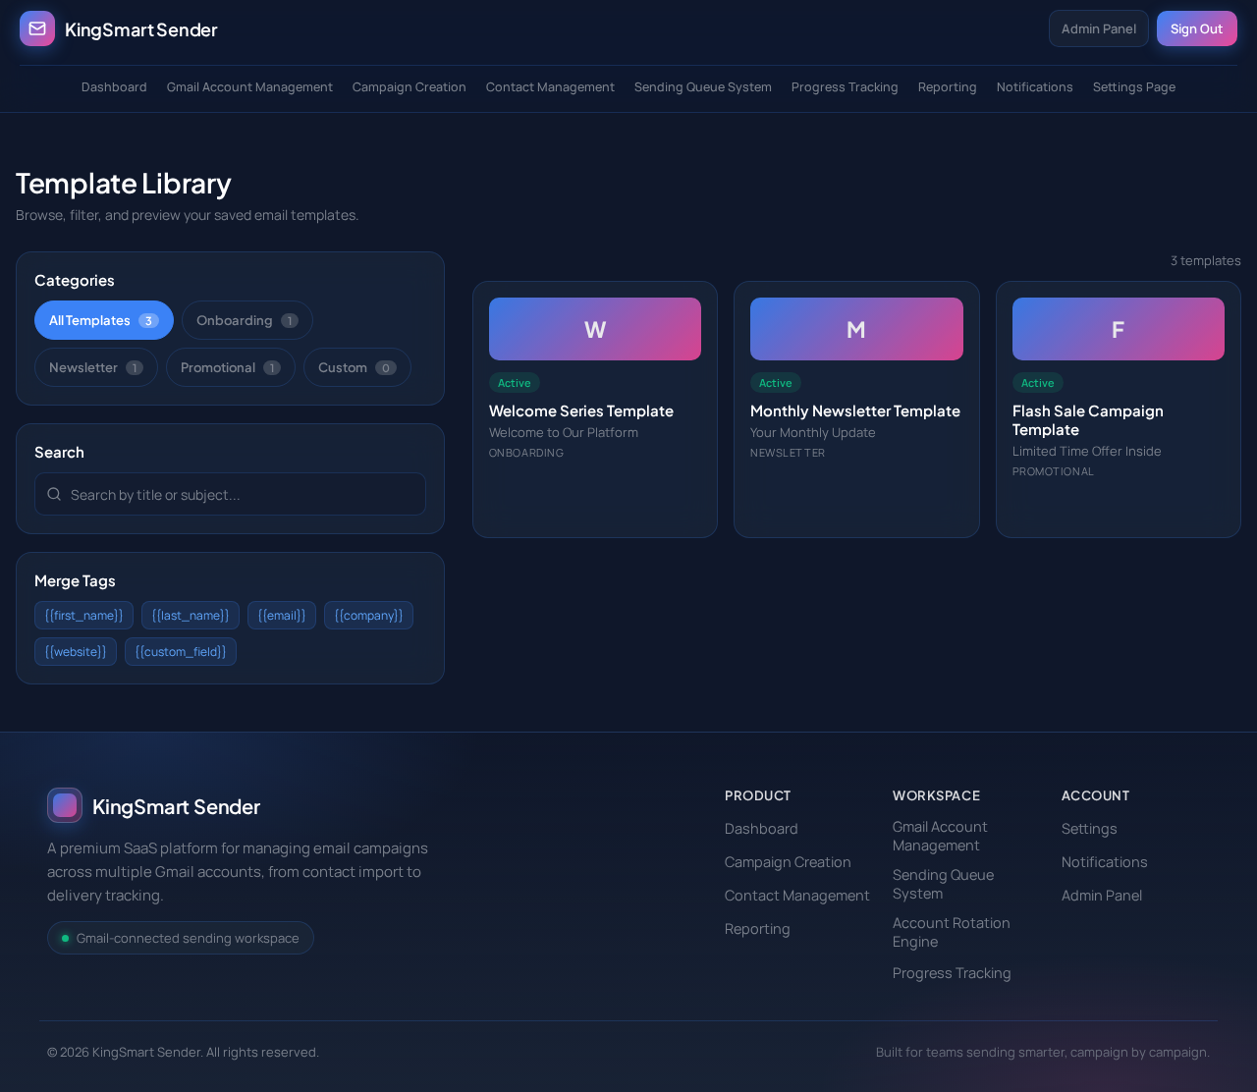Click the KingSmart Sender header brand name
Screen dimensions: 1257x1092
(141, 29)
